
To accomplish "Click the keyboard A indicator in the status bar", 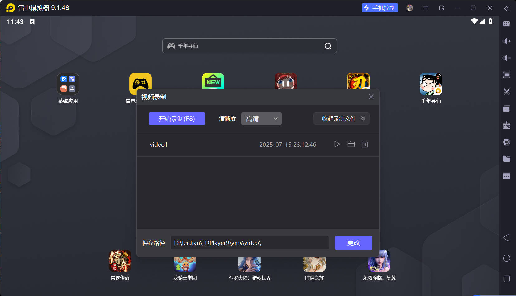I will (x=32, y=21).
